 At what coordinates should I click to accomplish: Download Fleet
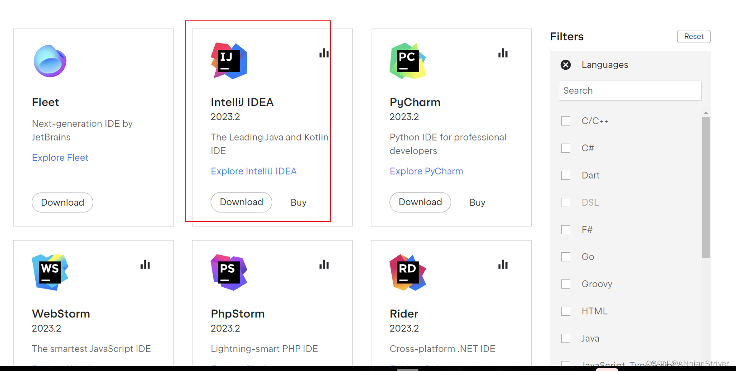63,202
